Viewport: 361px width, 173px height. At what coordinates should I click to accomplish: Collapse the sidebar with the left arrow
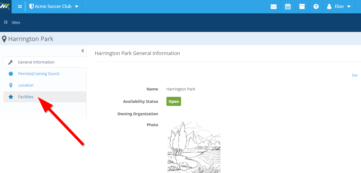82,51
